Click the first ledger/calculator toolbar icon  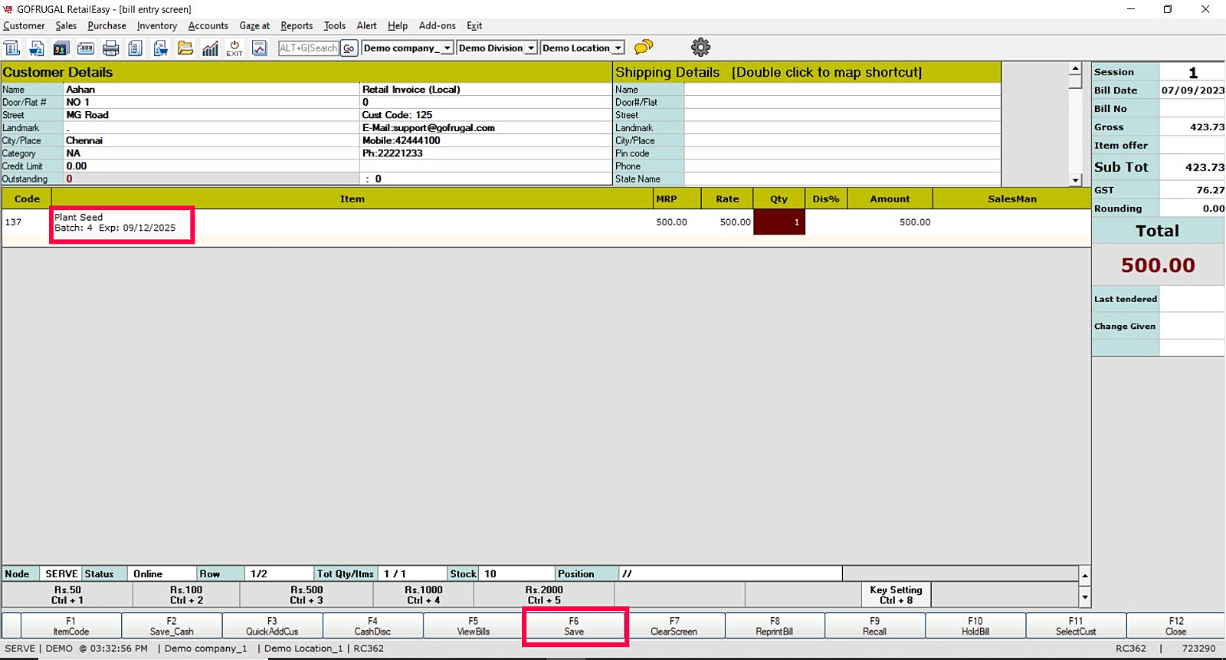11,48
